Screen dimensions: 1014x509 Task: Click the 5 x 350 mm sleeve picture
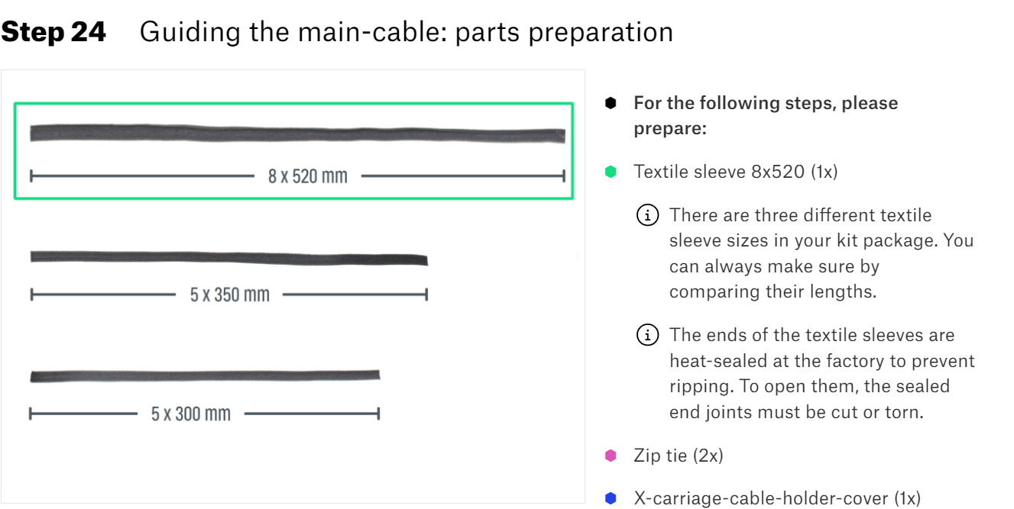point(228,257)
